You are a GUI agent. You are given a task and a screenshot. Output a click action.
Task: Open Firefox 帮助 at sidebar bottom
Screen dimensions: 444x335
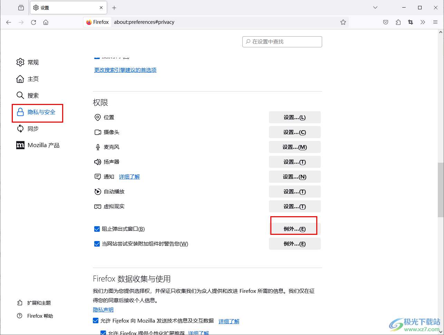coord(35,316)
